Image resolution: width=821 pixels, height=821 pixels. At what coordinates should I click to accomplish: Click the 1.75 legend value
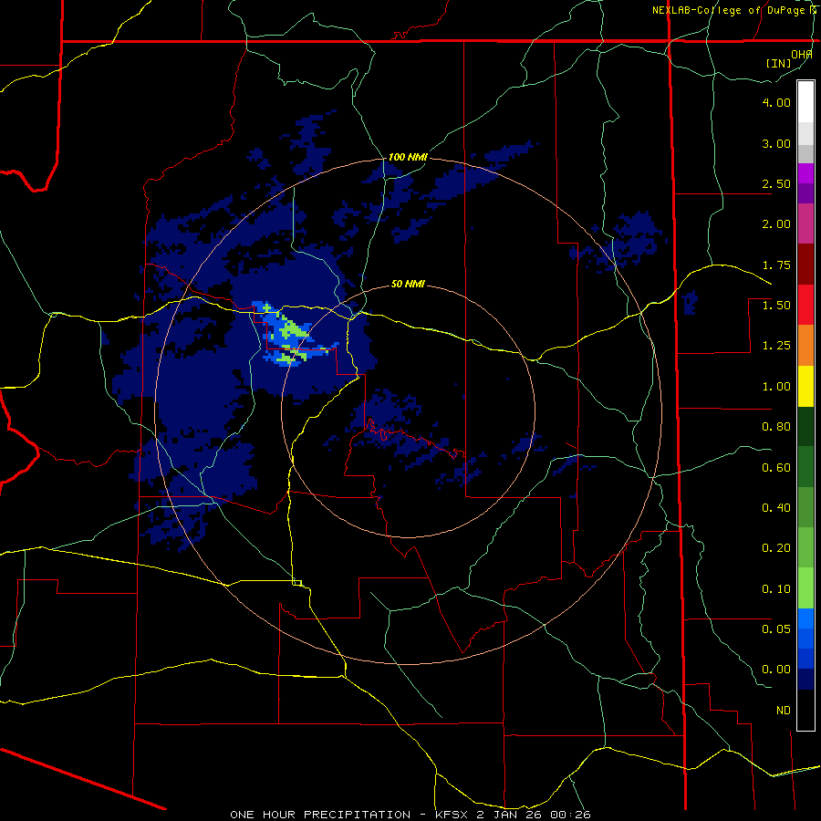click(776, 265)
